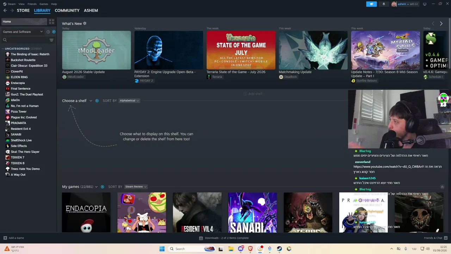Open What's New settings gear
This screenshot has height=254, width=451.
click(x=85, y=23)
